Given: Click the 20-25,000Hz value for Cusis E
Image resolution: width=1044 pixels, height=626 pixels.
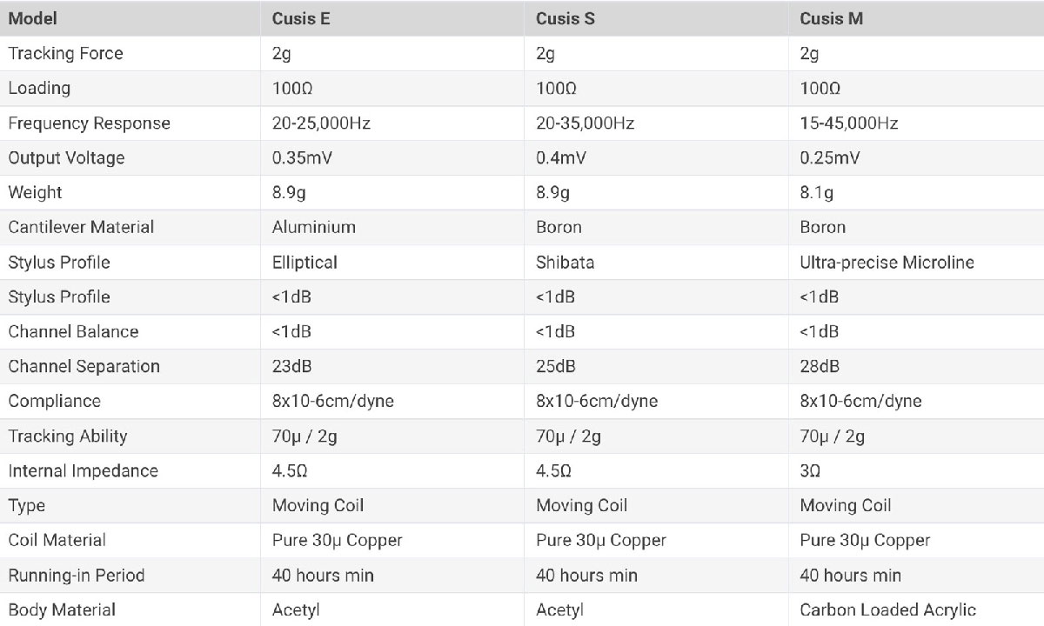Looking at the screenshot, I should coord(321,123).
